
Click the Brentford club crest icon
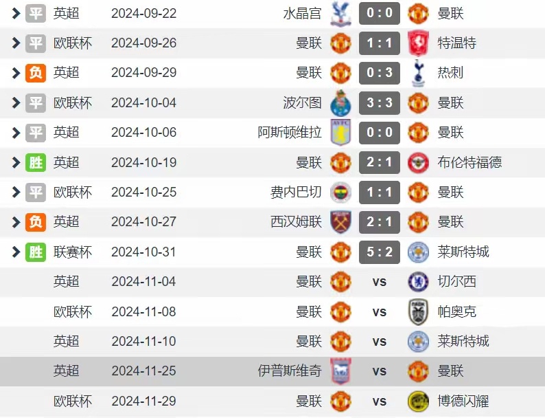click(x=418, y=162)
